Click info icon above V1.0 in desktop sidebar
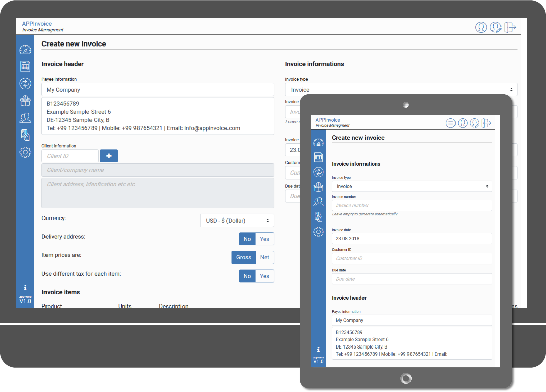Image resolution: width=546 pixels, height=392 pixels. pyautogui.click(x=25, y=287)
